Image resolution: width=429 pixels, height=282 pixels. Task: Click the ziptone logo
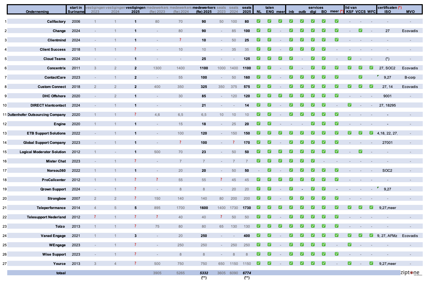click(x=410, y=273)
